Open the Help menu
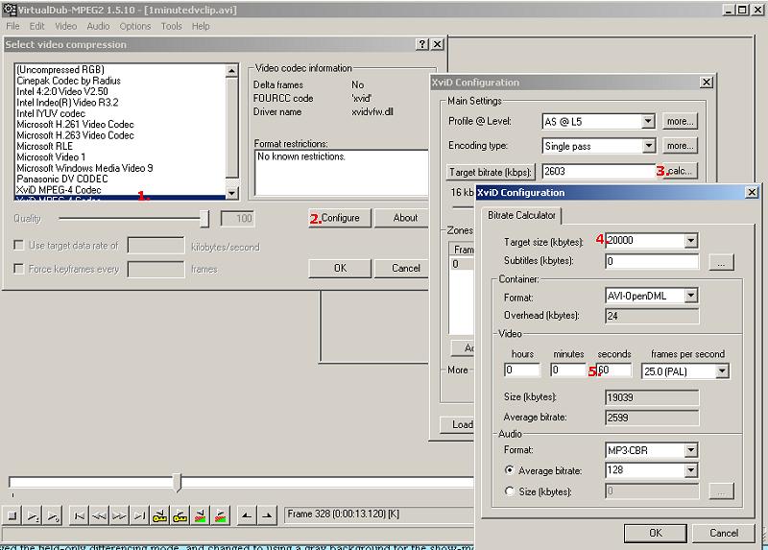The height and width of the screenshot is (550, 768). click(201, 26)
